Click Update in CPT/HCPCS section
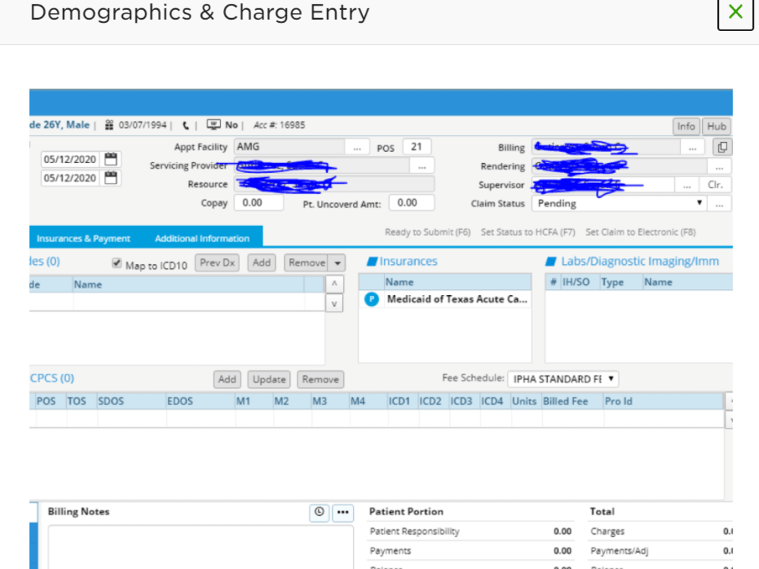This screenshot has height=569, width=759. click(269, 379)
